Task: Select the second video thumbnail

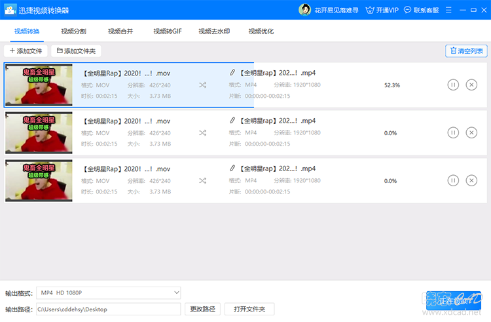Action: point(39,133)
